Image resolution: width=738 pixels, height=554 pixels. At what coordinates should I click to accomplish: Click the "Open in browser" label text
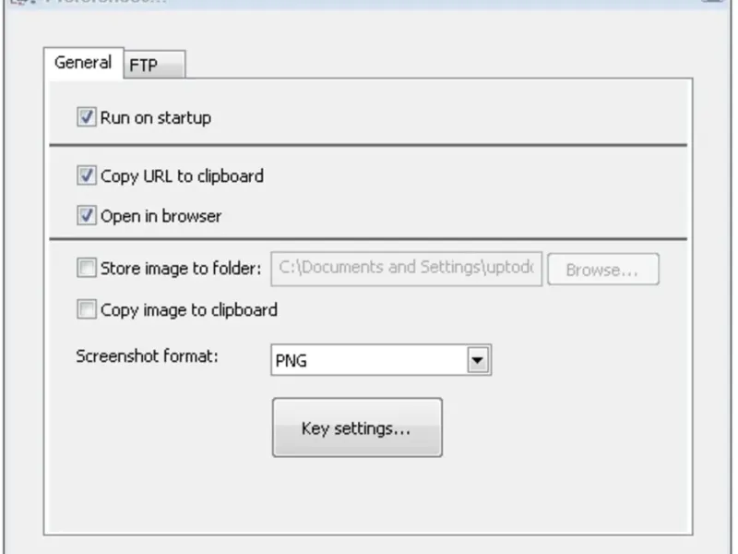click(161, 216)
